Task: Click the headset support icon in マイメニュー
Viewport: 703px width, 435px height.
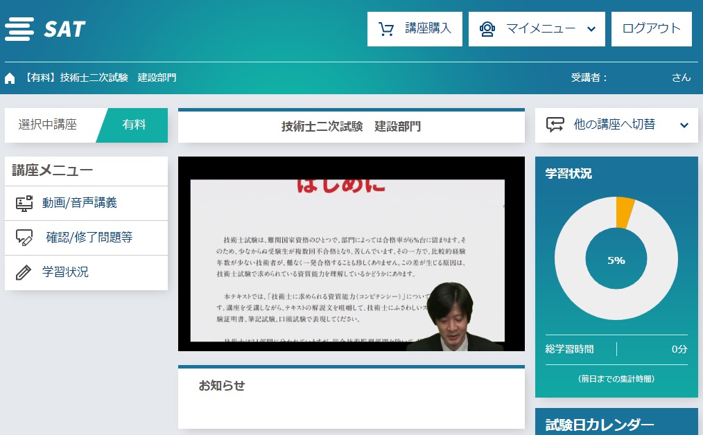Action: [487, 29]
